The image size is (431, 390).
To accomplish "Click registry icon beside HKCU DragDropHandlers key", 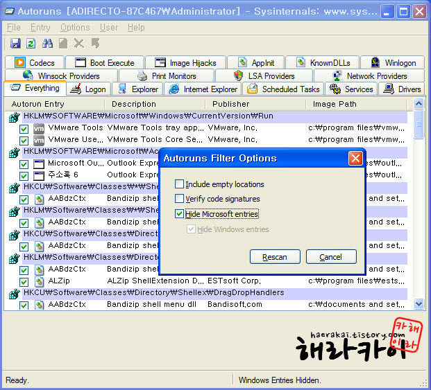I will click(15, 294).
